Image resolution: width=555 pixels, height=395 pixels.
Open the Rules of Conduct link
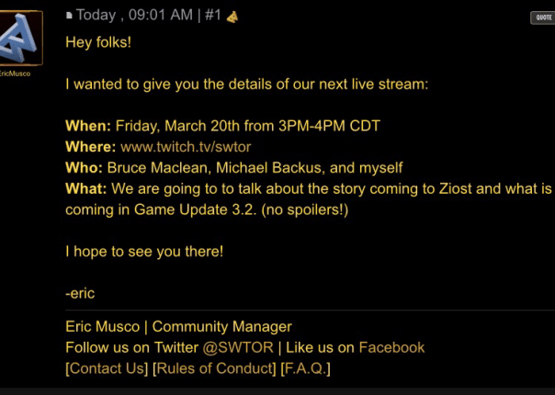pos(214,368)
